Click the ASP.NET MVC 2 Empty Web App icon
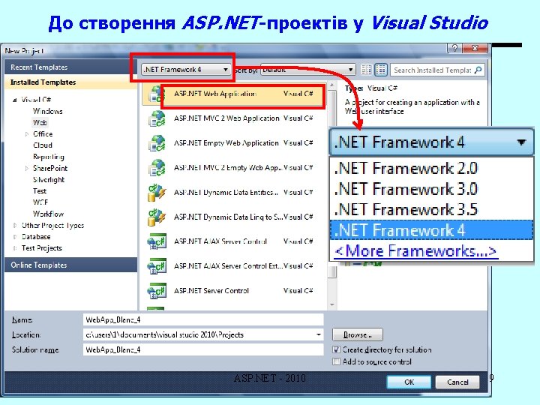This screenshot has height=405, width=540. click(x=157, y=168)
